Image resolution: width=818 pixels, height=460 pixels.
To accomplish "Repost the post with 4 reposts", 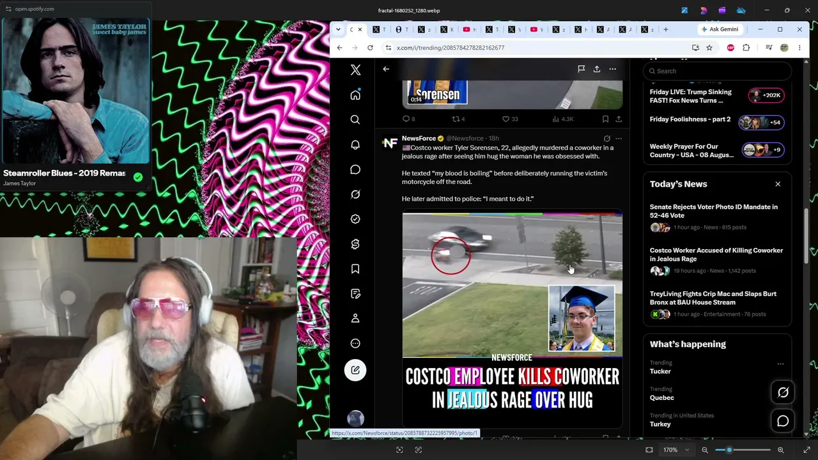I will click(x=458, y=119).
